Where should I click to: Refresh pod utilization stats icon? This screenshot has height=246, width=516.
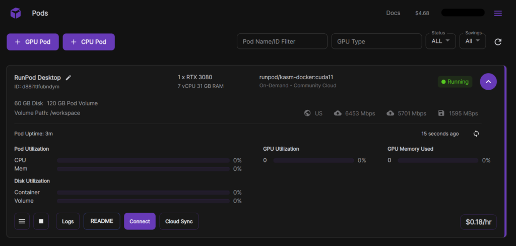click(476, 134)
